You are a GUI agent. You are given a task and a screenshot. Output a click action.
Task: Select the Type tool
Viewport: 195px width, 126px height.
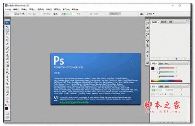(x=7, y=80)
